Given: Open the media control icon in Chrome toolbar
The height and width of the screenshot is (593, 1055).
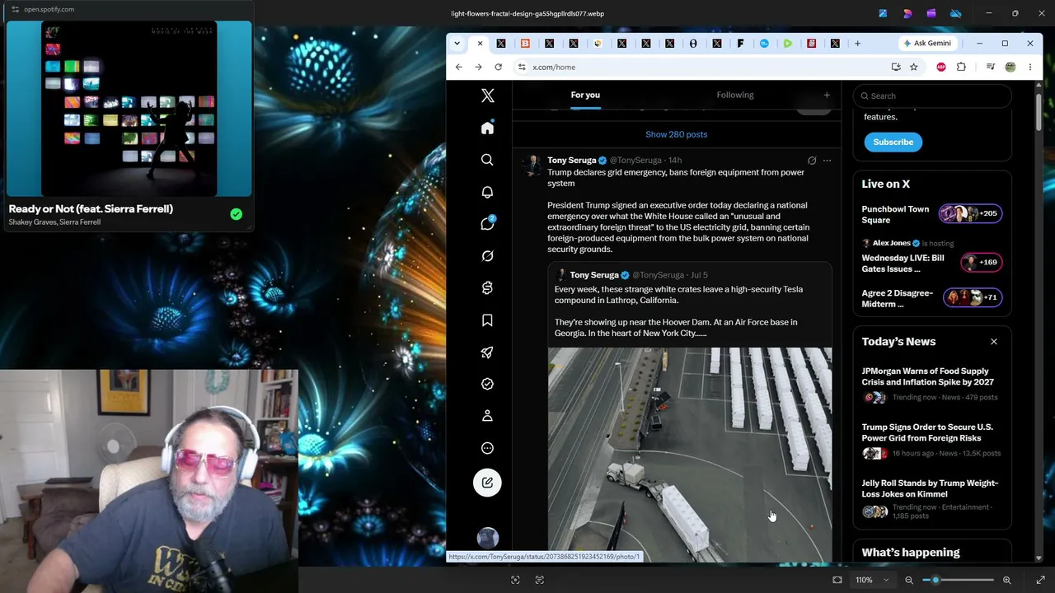Looking at the screenshot, I should point(991,67).
